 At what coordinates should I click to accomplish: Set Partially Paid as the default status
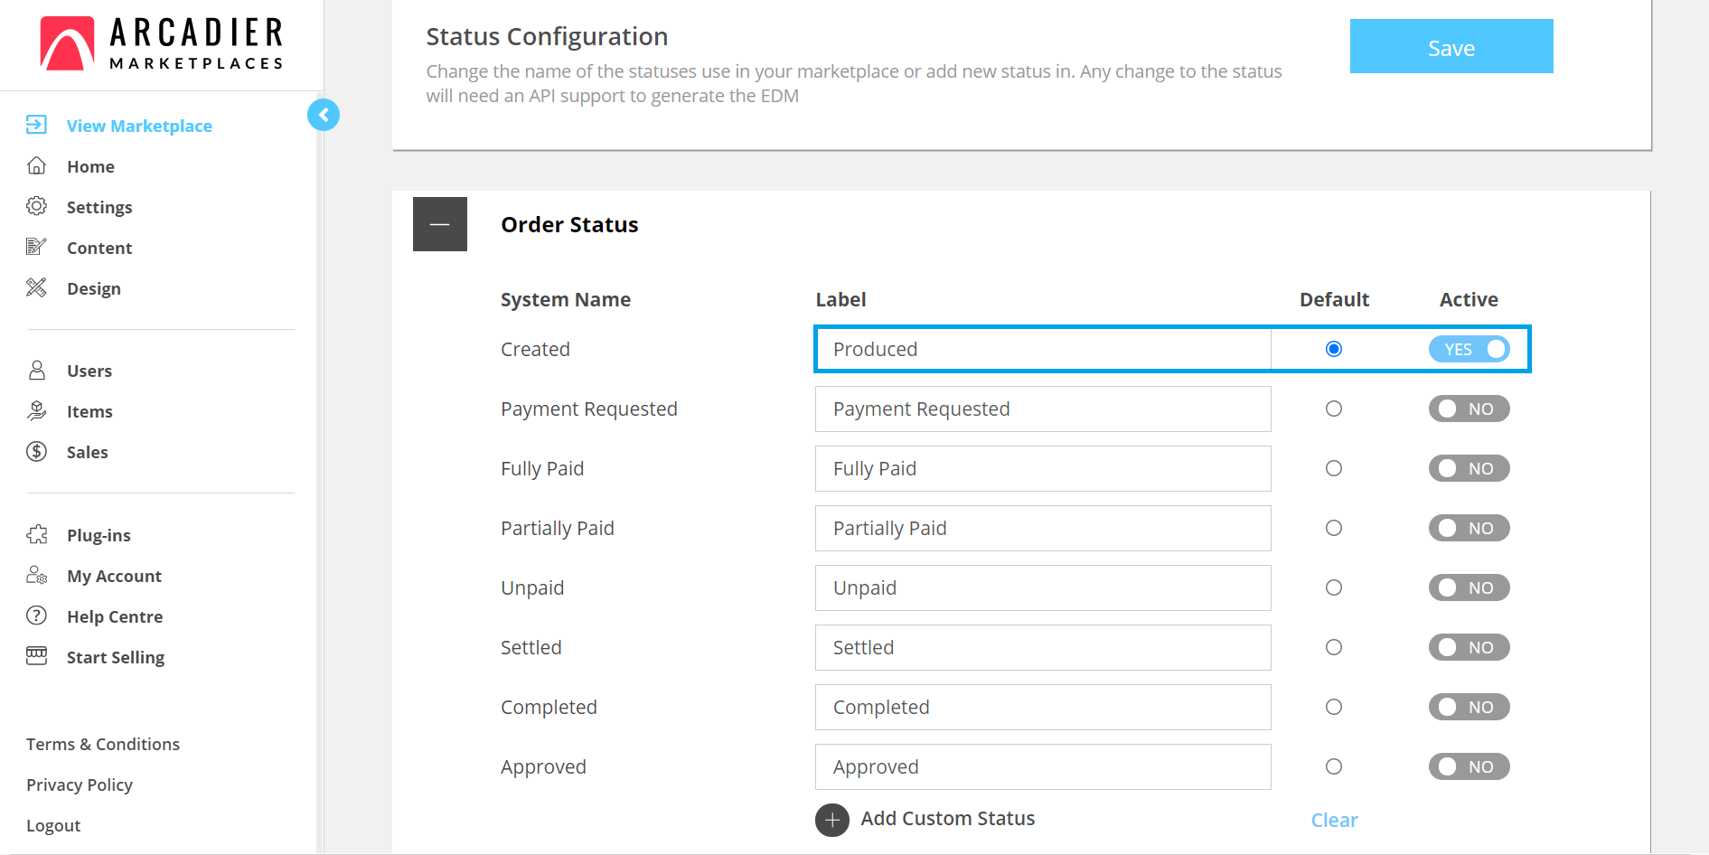(x=1333, y=528)
